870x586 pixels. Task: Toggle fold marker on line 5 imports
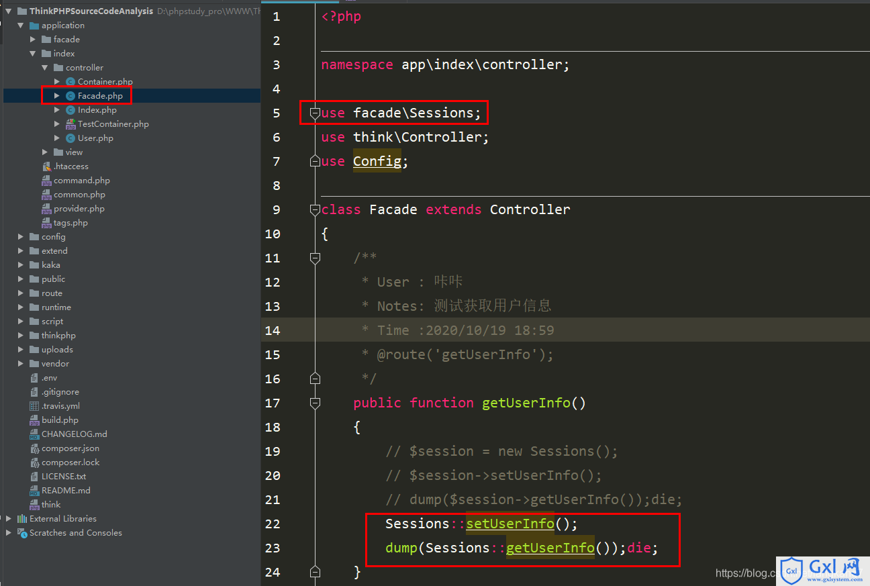[x=315, y=113]
